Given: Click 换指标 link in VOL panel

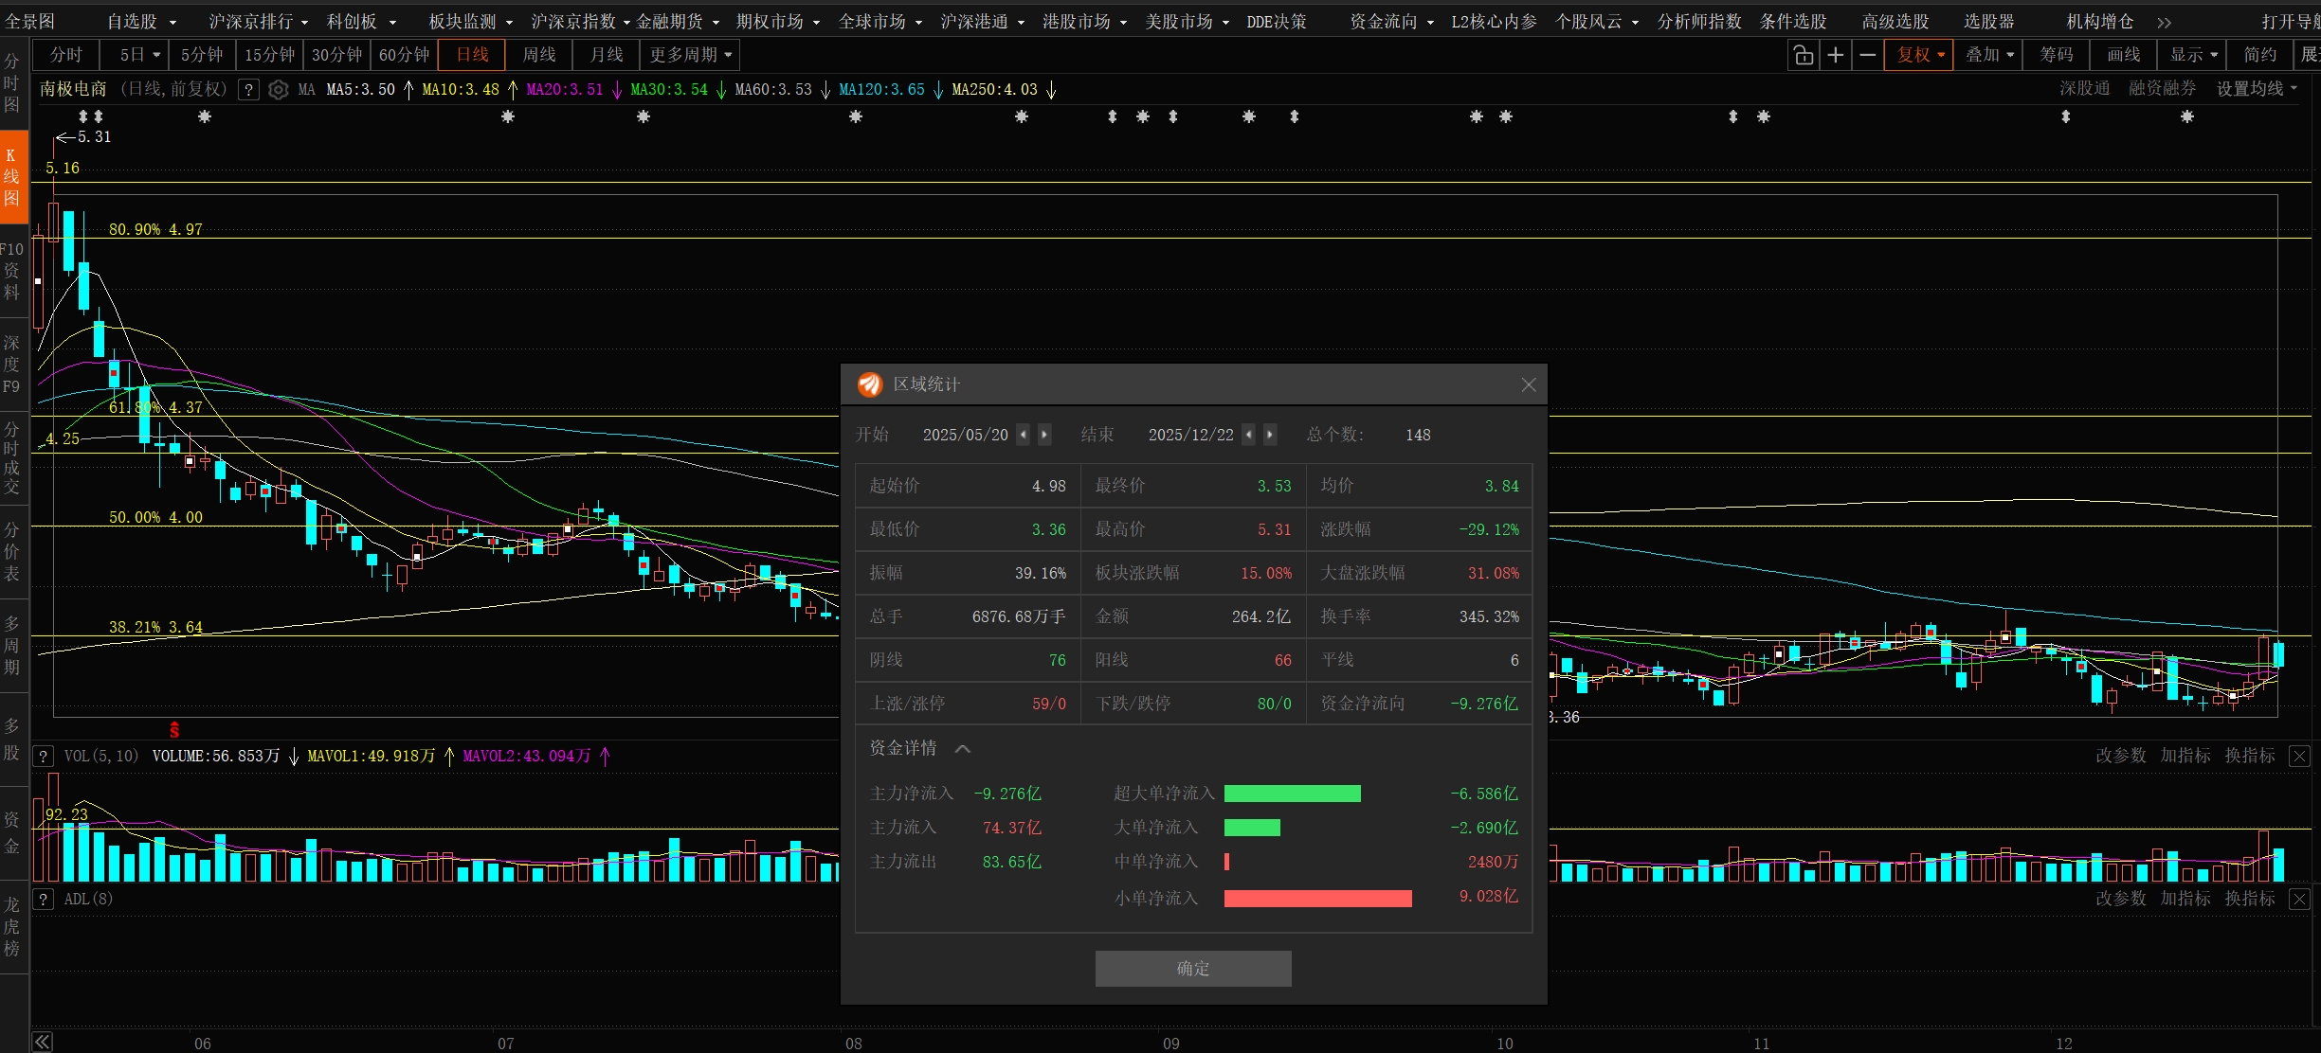Looking at the screenshot, I should point(2249,756).
